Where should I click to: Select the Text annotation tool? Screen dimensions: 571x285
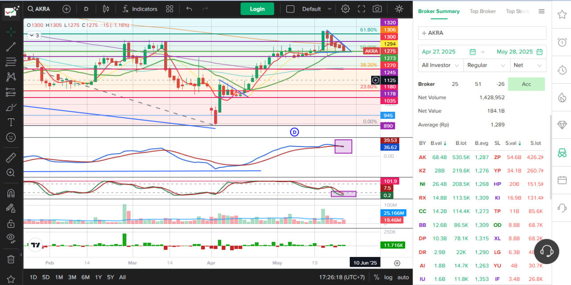coord(11,122)
